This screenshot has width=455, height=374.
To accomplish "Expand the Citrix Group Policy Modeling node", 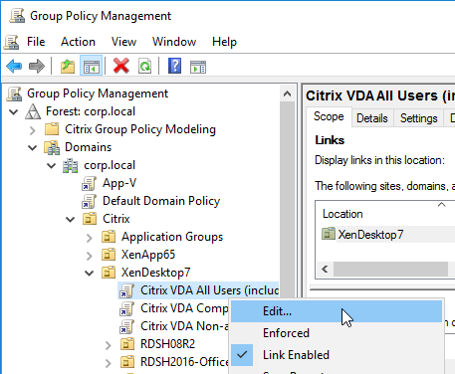I will click(32, 130).
